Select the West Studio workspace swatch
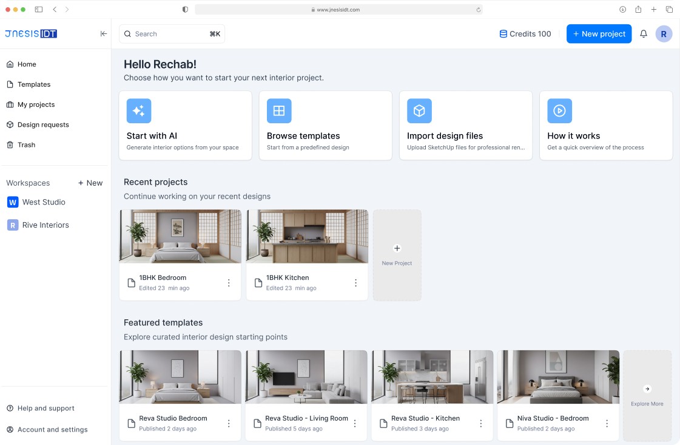 click(x=13, y=202)
